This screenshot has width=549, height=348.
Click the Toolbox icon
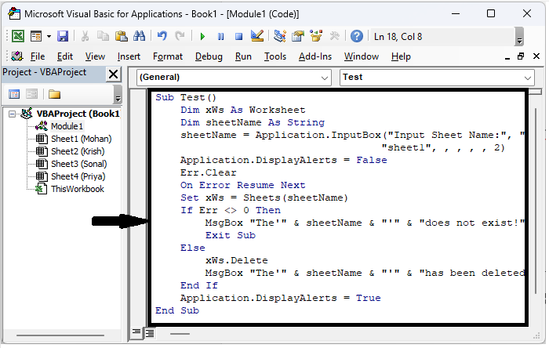tap(334, 36)
